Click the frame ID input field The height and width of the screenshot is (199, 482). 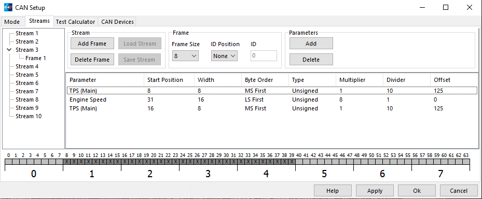(x=264, y=56)
